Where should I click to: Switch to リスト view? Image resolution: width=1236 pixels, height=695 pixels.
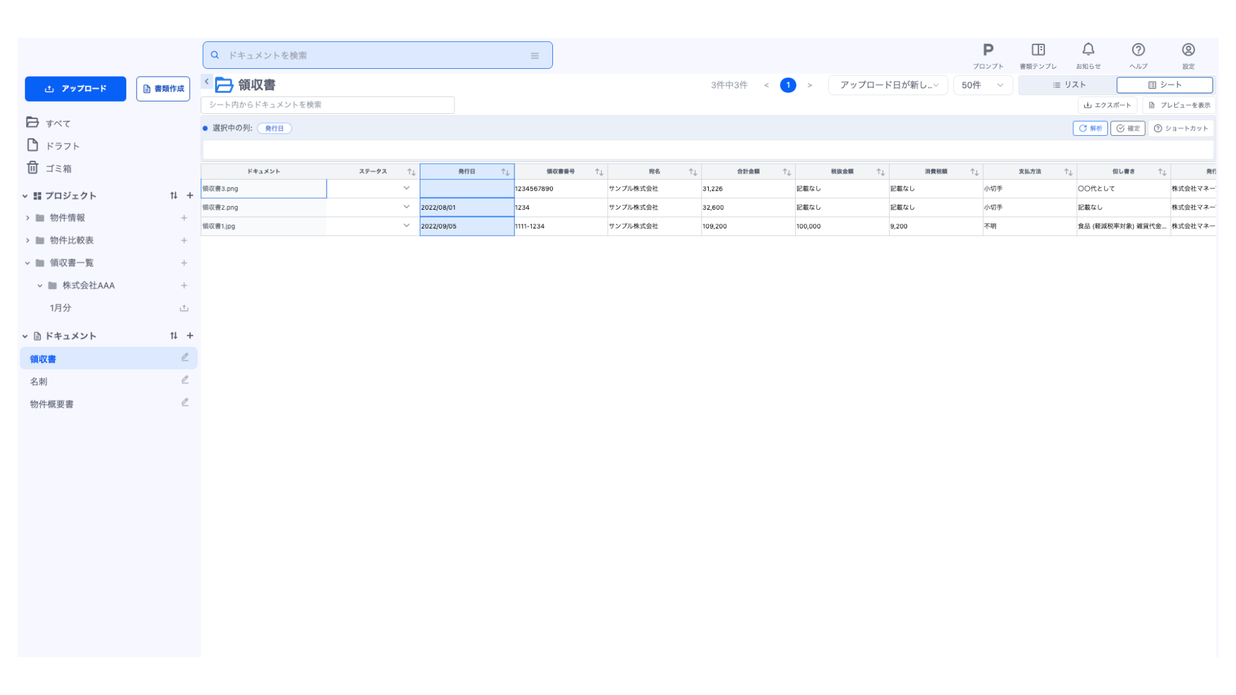[x=1069, y=85]
